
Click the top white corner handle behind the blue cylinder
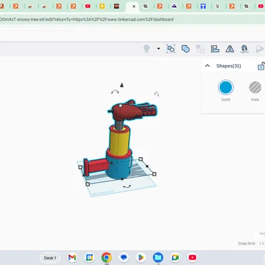point(140,159)
